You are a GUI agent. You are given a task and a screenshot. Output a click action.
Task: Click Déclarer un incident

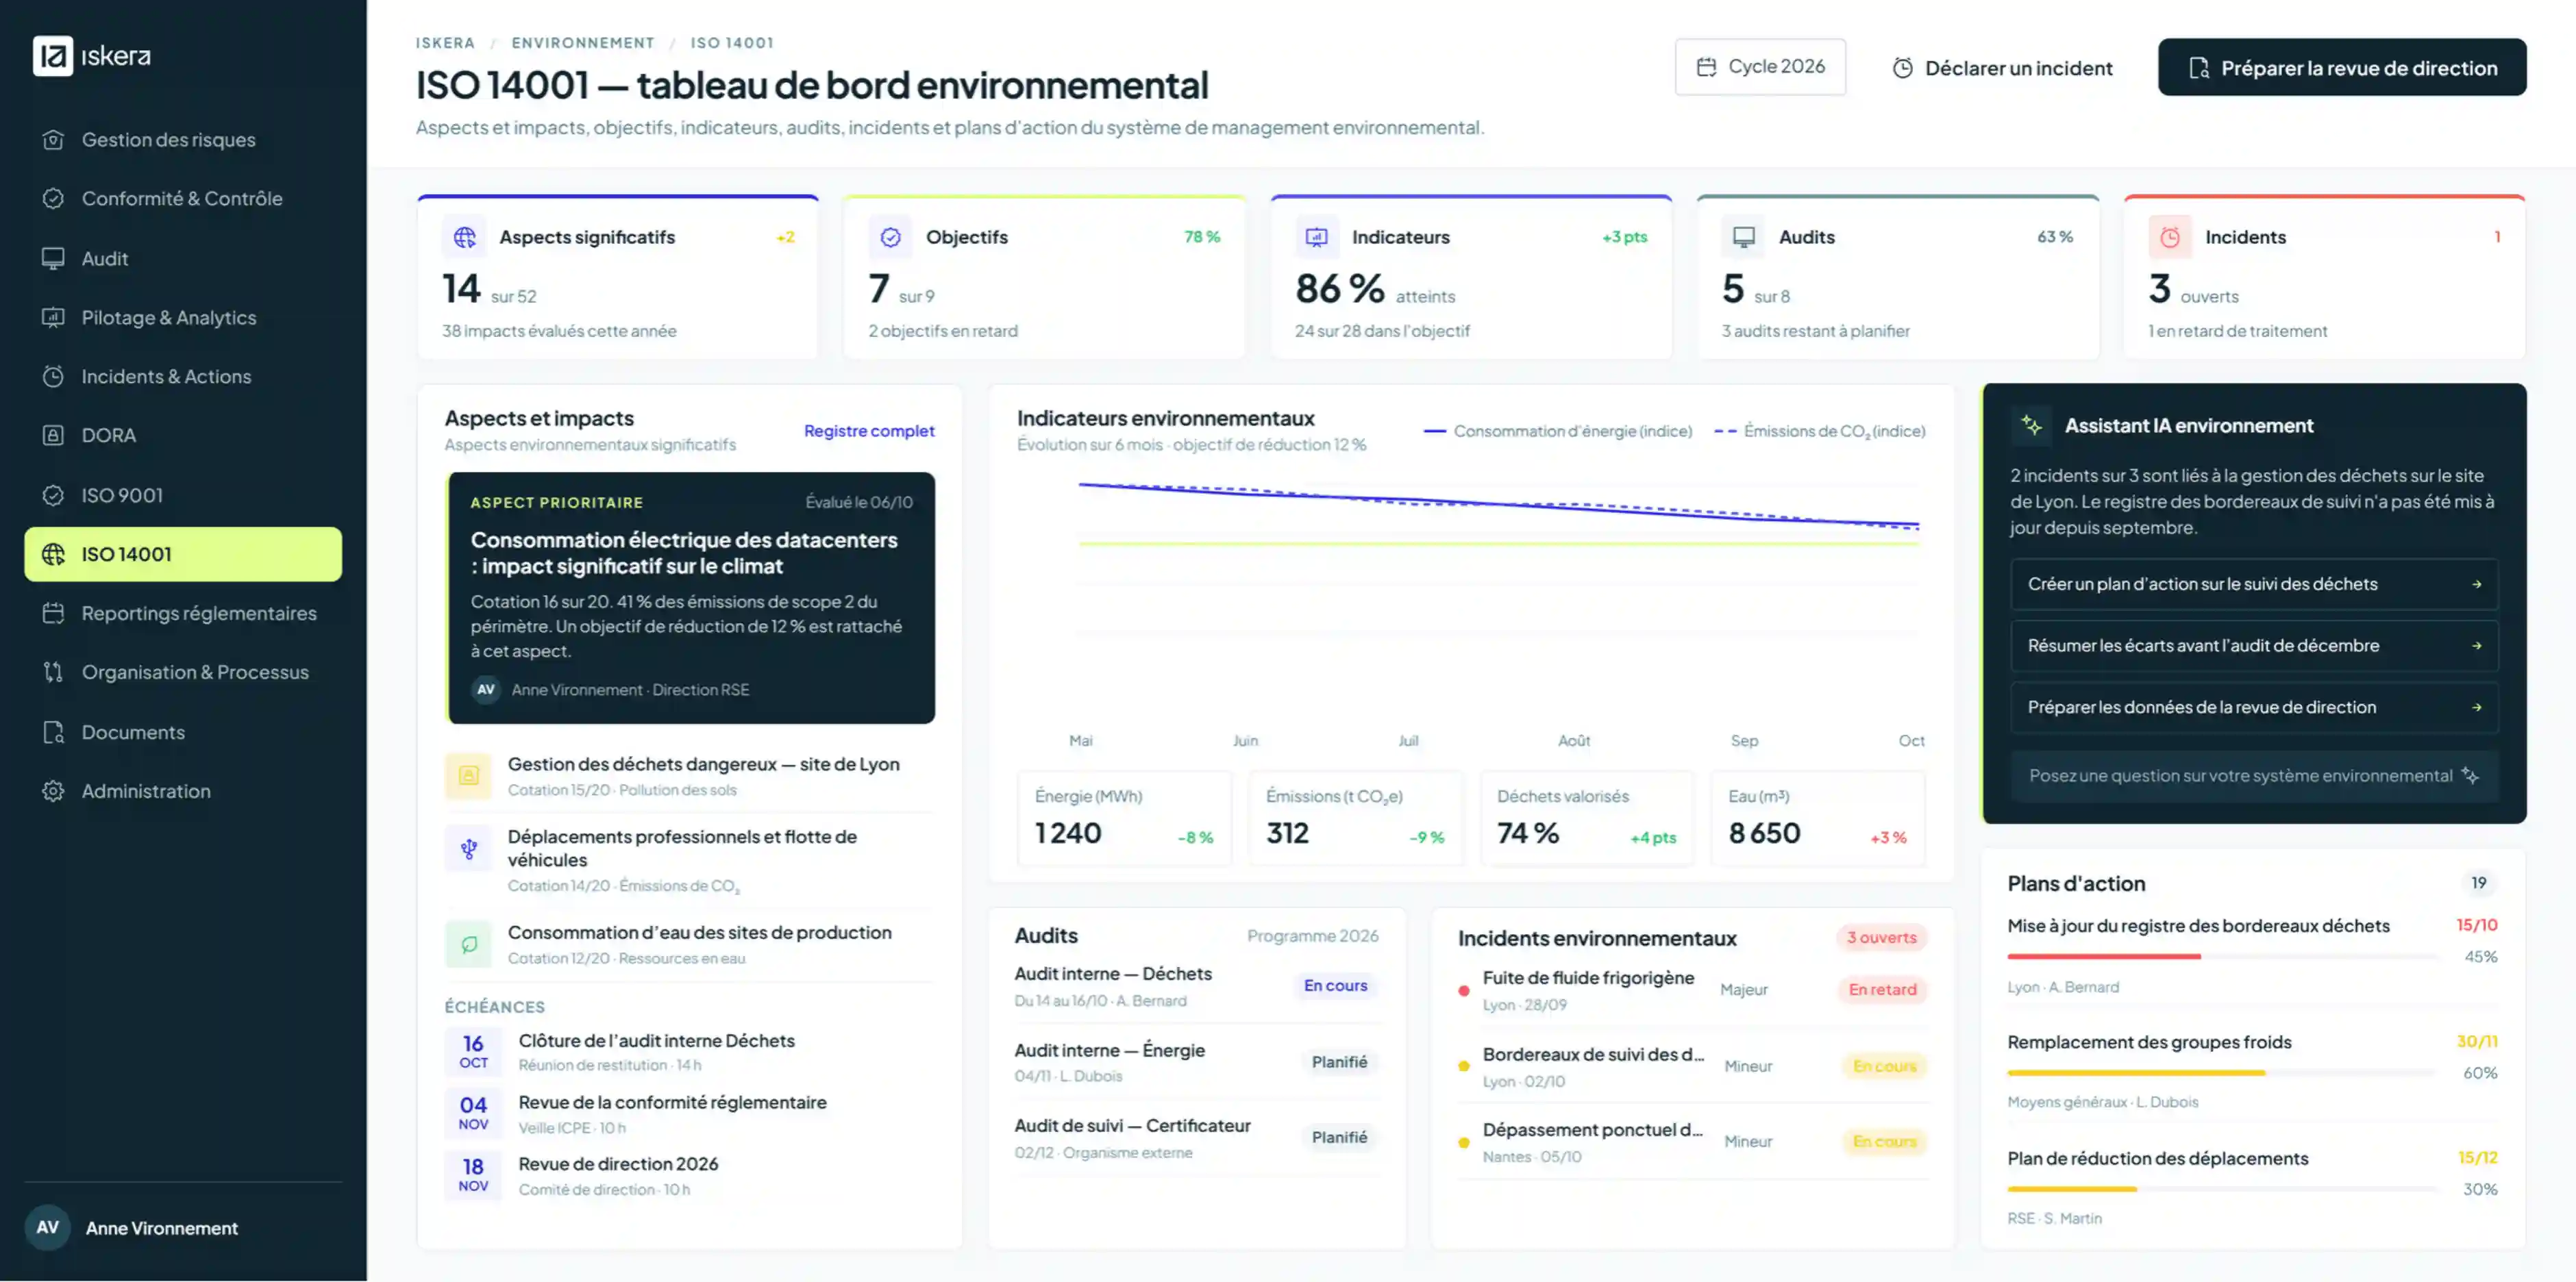2002,68
